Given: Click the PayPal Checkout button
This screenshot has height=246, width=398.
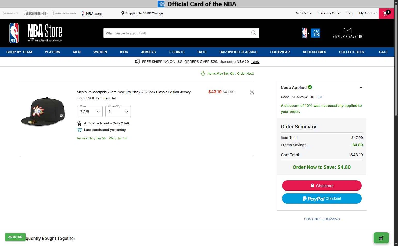Looking at the screenshot, I should [322, 199].
